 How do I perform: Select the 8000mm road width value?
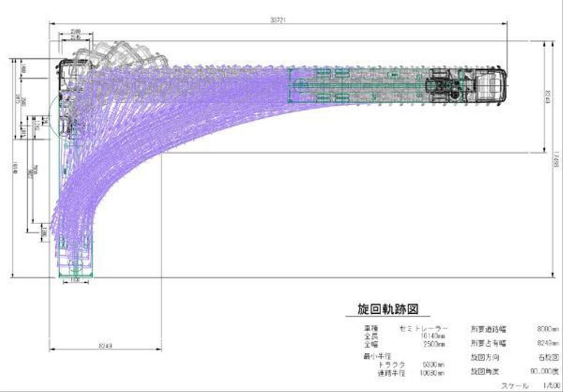(548, 329)
